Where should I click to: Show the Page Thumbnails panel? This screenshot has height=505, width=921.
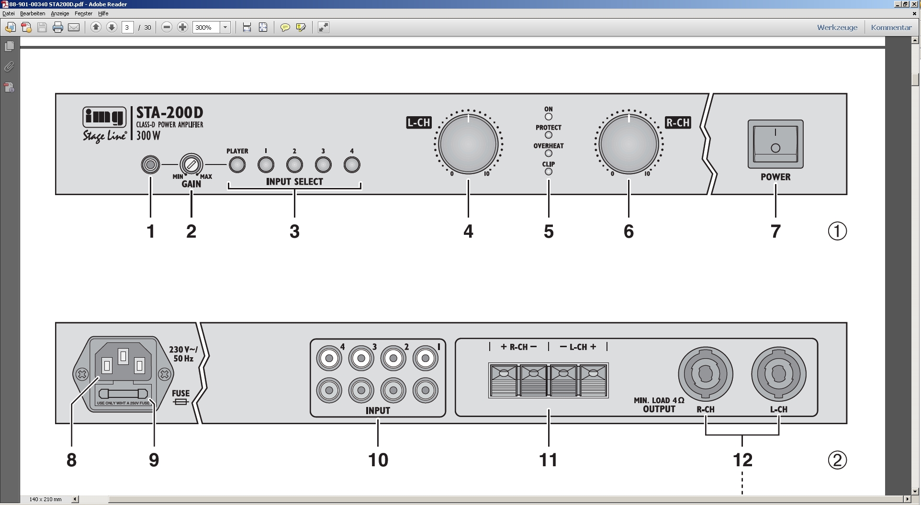(x=9, y=46)
